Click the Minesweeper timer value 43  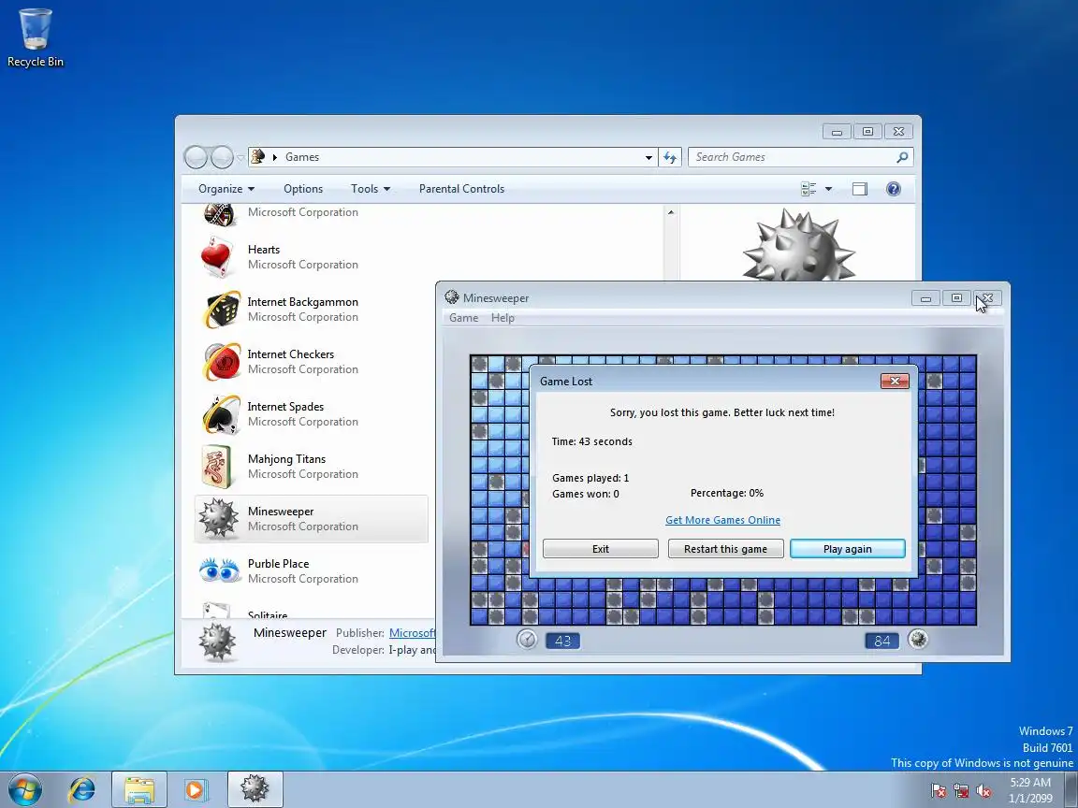pyautogui.click(x=563, y=641)
